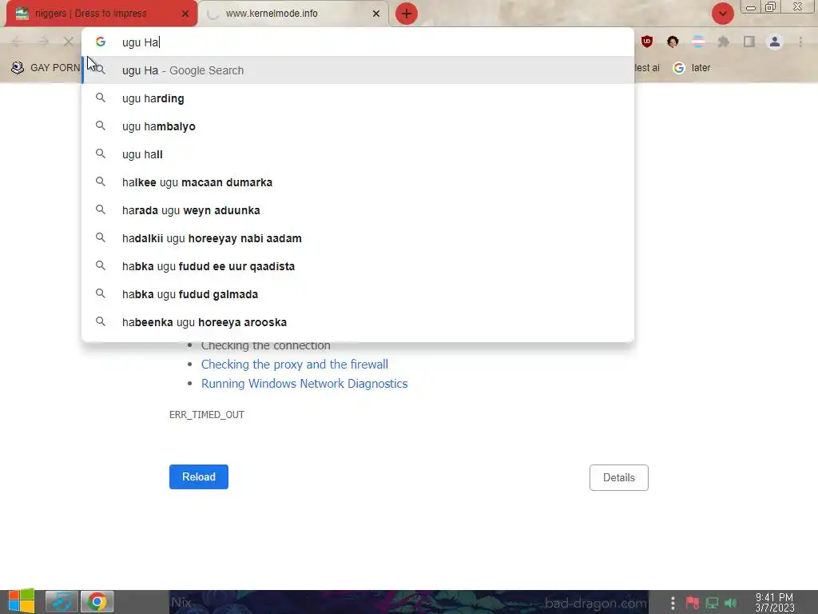Open 'Checking the proxy and the firewall' link
818x614 pixels.
pos(294,364)
